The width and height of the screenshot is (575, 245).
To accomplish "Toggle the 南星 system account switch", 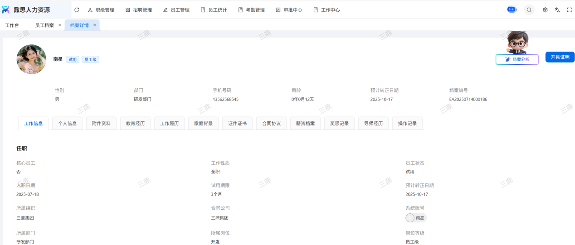I will pos(411,218).
